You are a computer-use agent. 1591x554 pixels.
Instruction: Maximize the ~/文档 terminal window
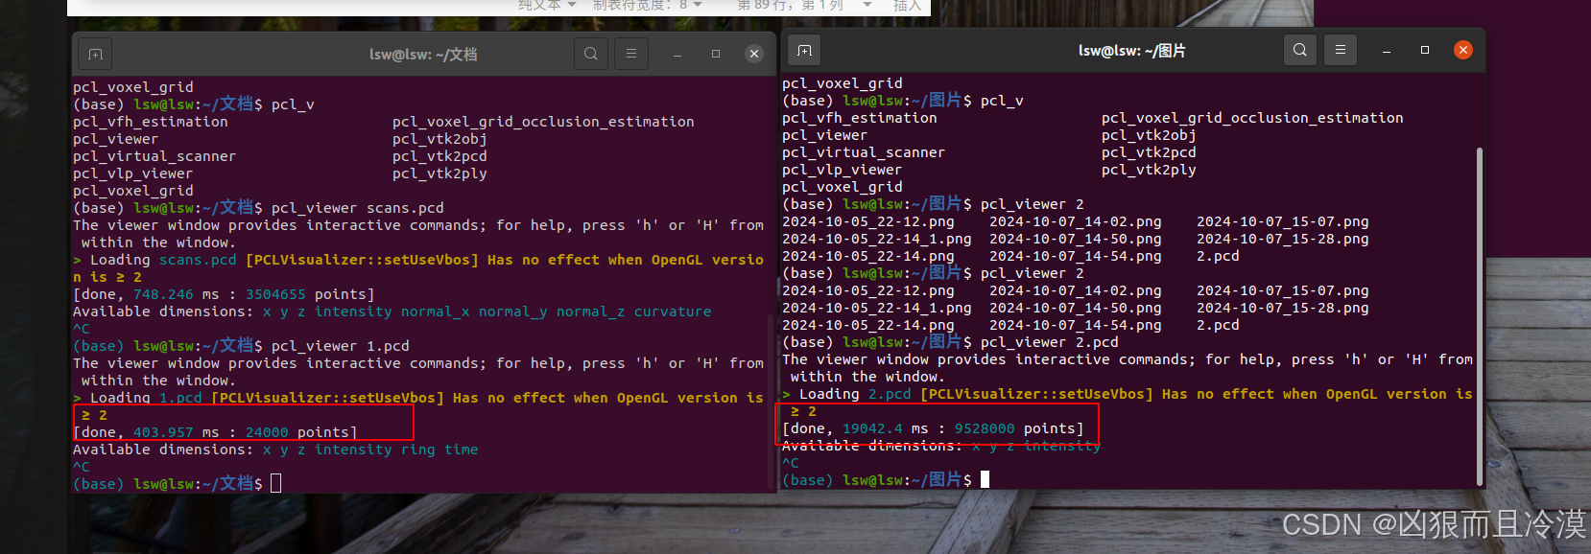716,55
